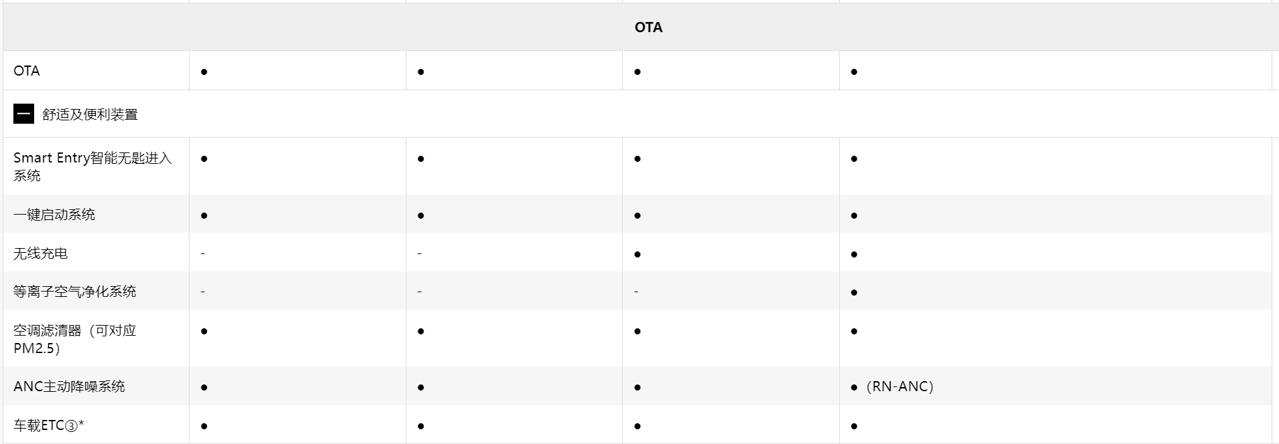1279x444 pixels.
Task: Click the OTA section header bar
Action: coord(648,27)
